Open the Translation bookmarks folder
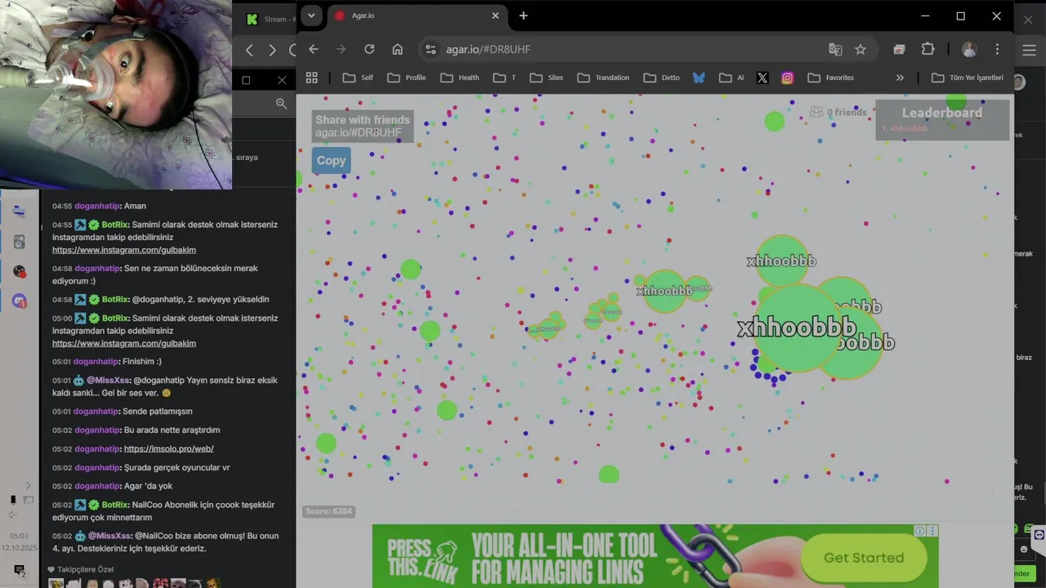The image size is (1046, 588). click(x=603, y=78)
